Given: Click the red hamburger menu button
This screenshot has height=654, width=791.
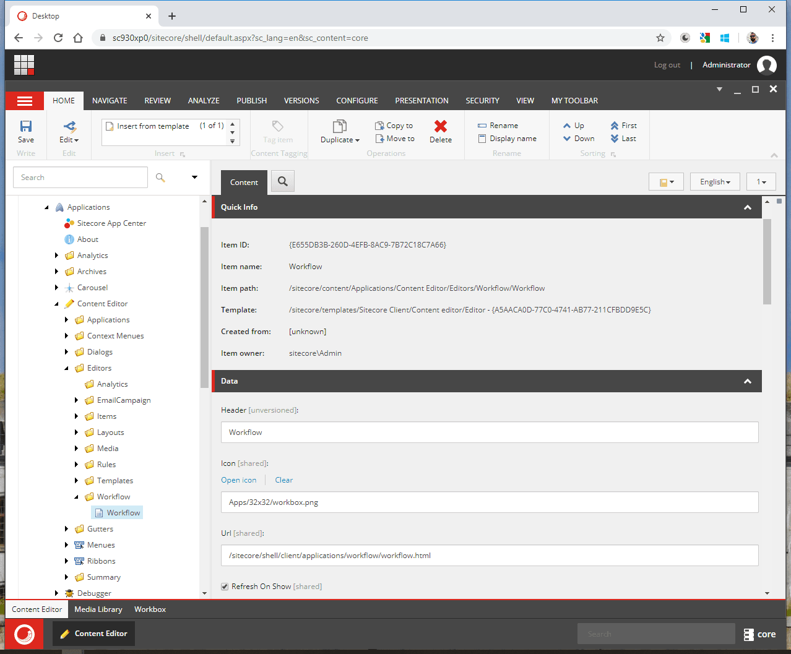Looking at the screenshot, I should click(x=25, y=101).
